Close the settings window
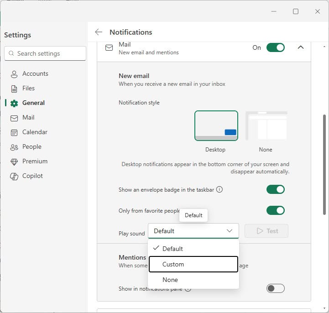This screenshot has height=313, width=329. click(318, 11)
